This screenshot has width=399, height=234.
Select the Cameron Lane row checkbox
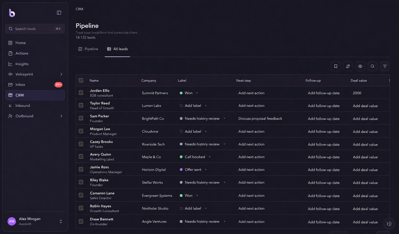(x=81, y=195)
